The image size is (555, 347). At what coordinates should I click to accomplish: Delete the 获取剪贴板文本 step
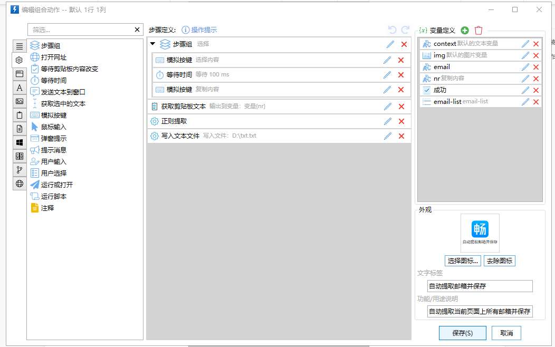click(x=401, y=107)
